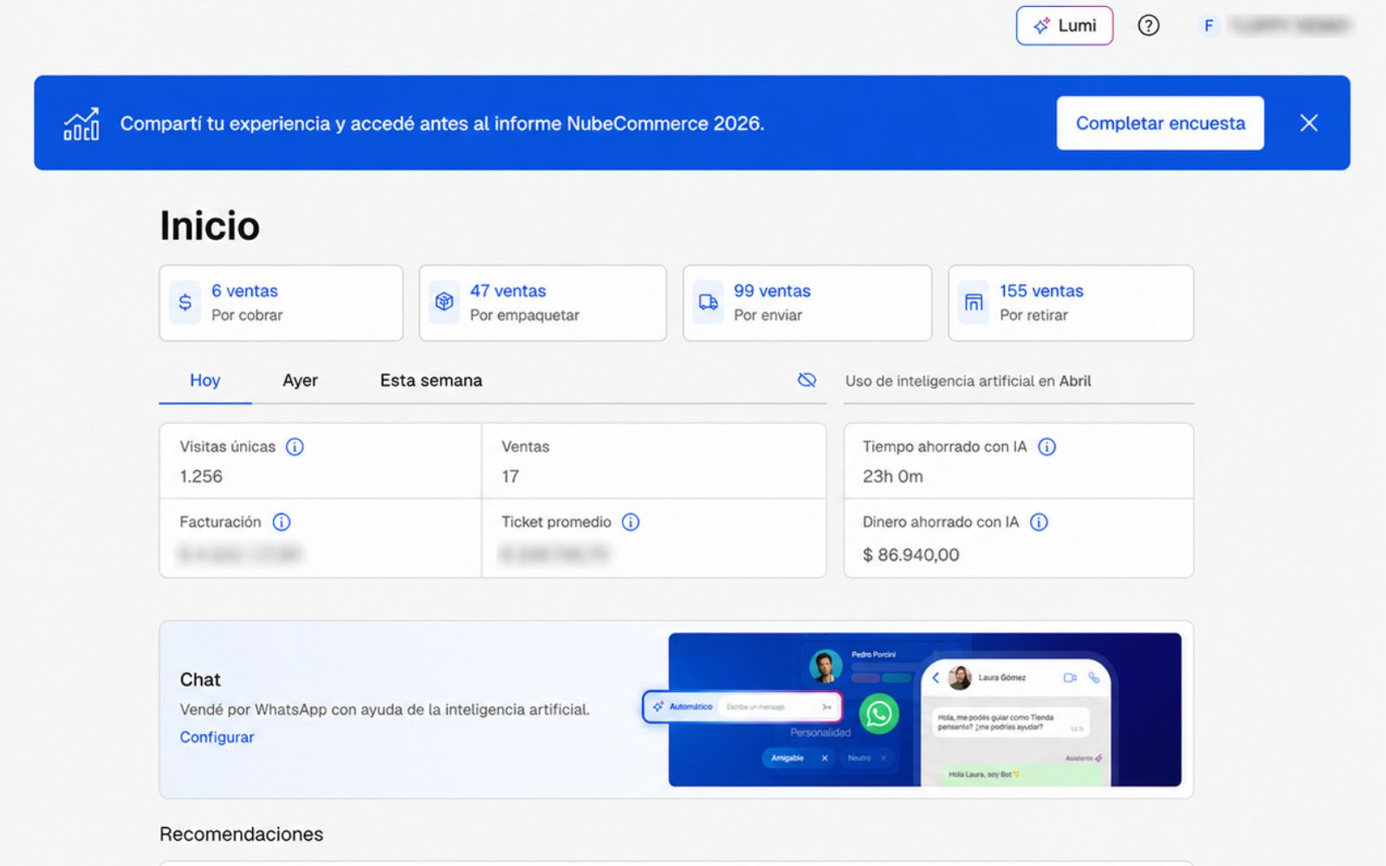1386x866 pixels.
Task: Open the 47 ventas Por empaquetar card
Action: 542,303
